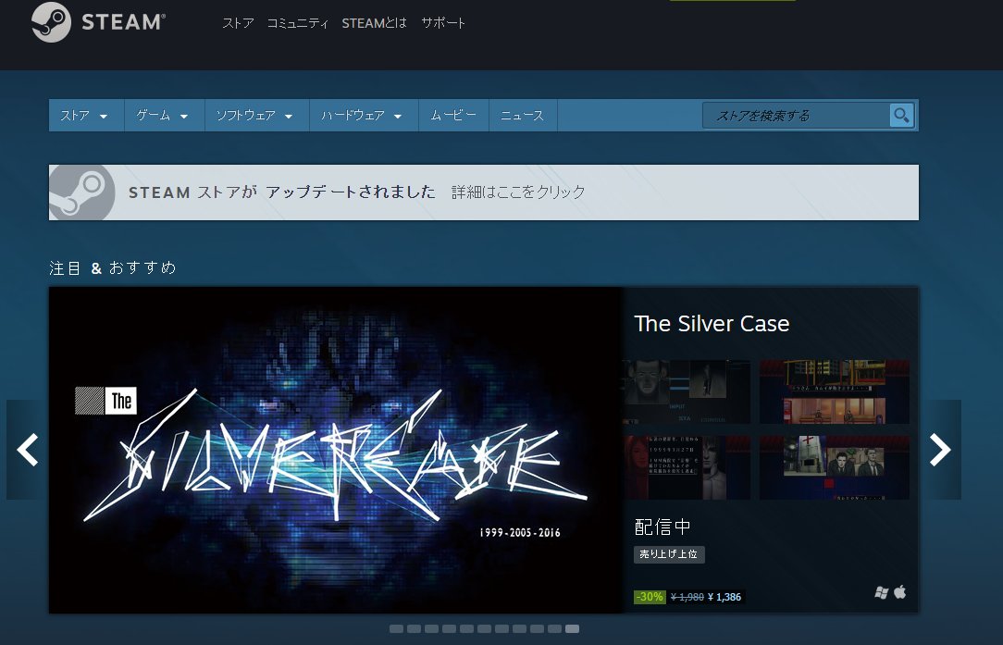1003x645 pixels.
Task: Click the 売り上げ上位 tag
Action: (x=669, y=554)
